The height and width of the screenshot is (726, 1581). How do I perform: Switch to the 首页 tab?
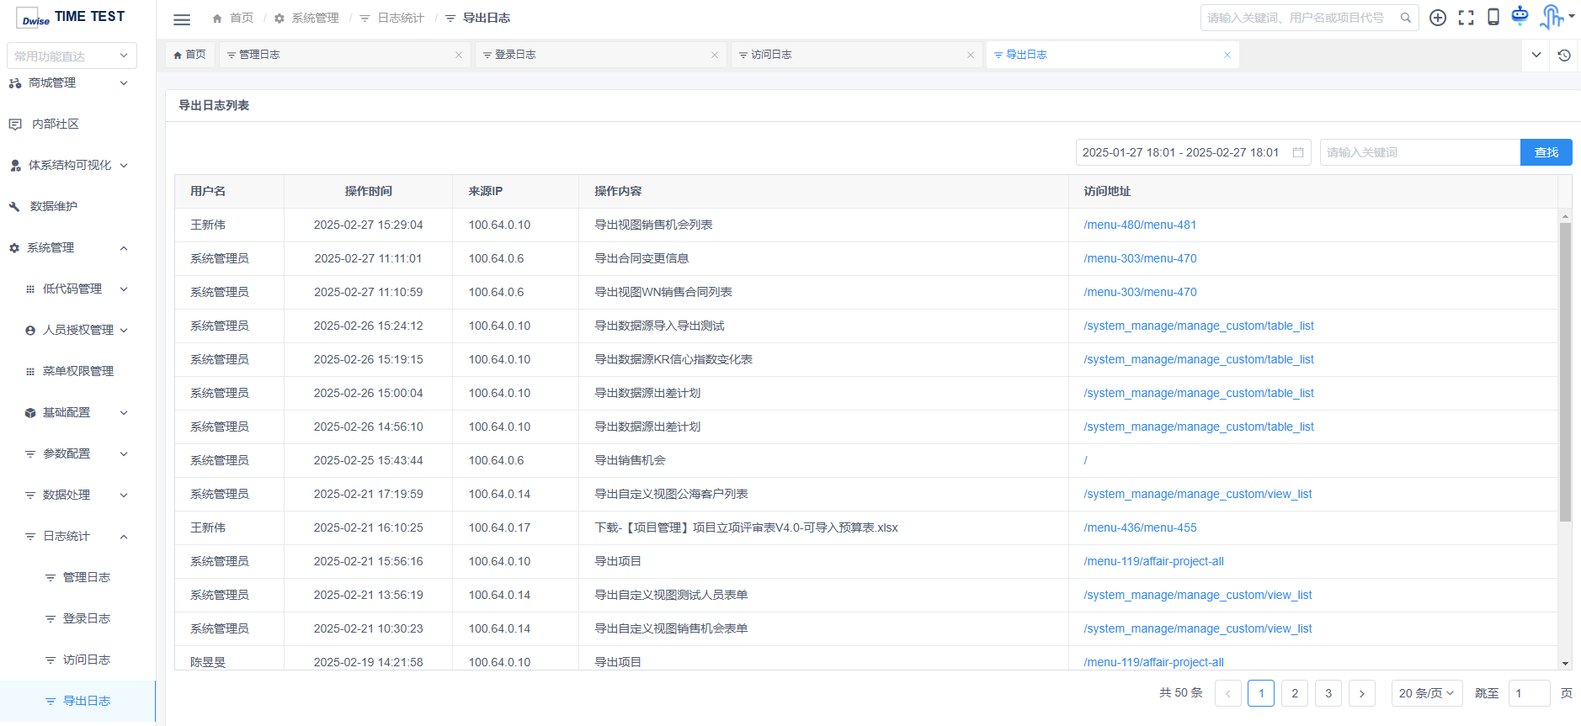point(189,55)
